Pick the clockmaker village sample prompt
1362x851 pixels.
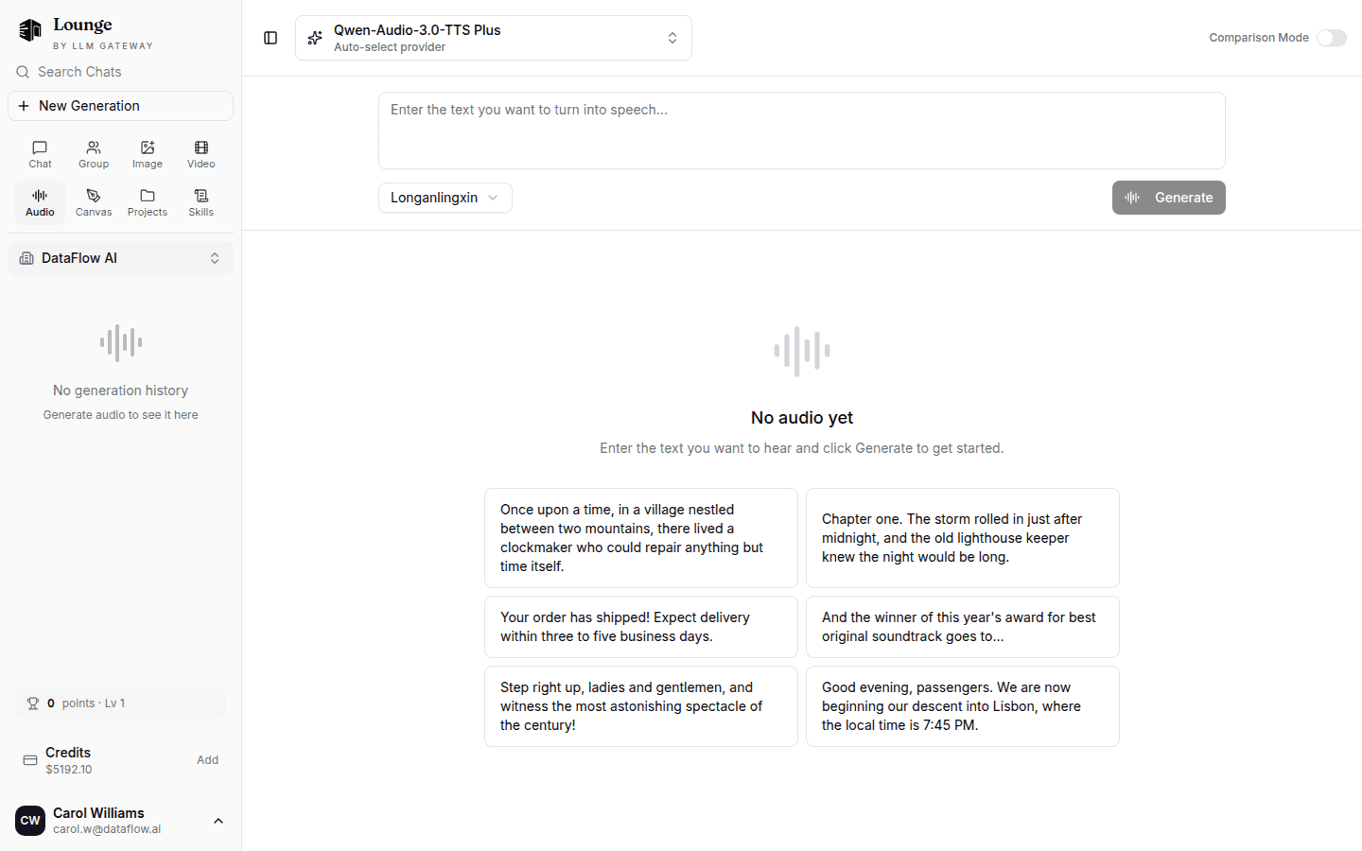click(x=641, y=538)
